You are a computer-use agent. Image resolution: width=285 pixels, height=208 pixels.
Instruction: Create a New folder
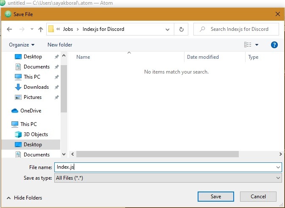pos(60,45)
